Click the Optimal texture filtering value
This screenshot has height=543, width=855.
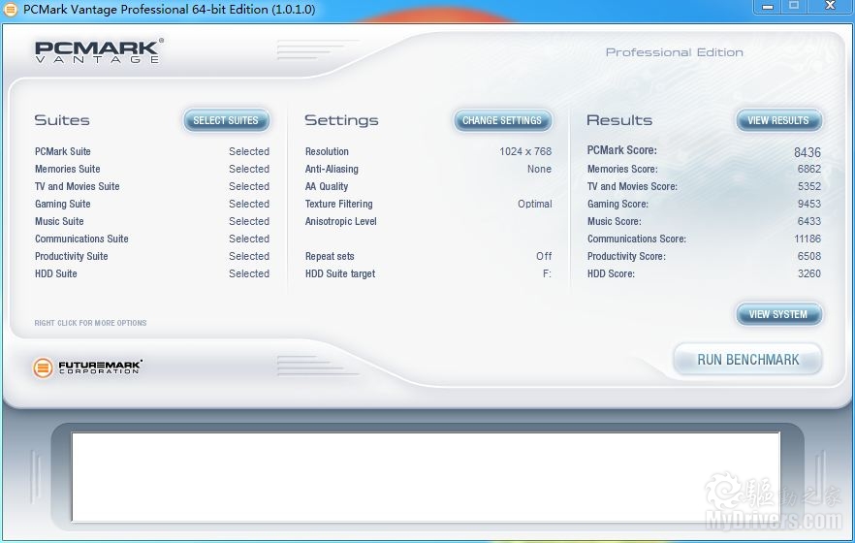pos(535,204)
